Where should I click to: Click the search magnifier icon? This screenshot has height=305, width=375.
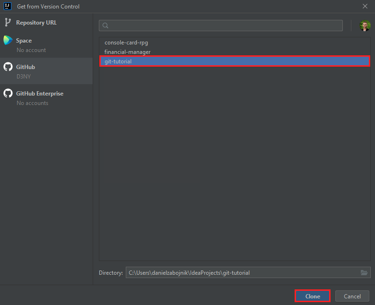pos(105,26)
